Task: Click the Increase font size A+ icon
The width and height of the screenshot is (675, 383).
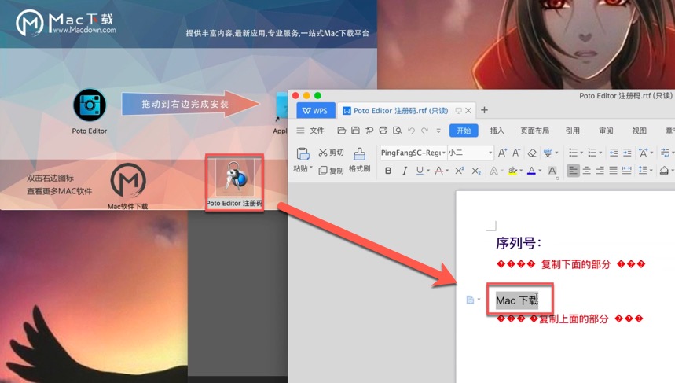Action: pos(502,153)
